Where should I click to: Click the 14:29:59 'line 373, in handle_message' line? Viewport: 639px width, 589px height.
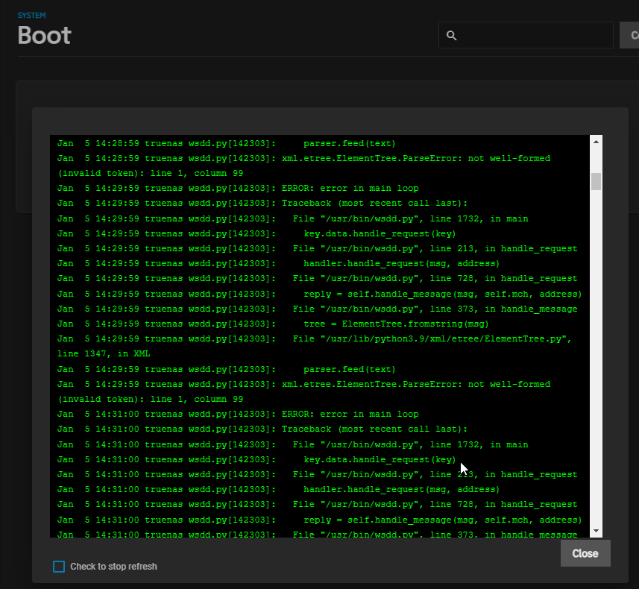(x=318, y=309)
